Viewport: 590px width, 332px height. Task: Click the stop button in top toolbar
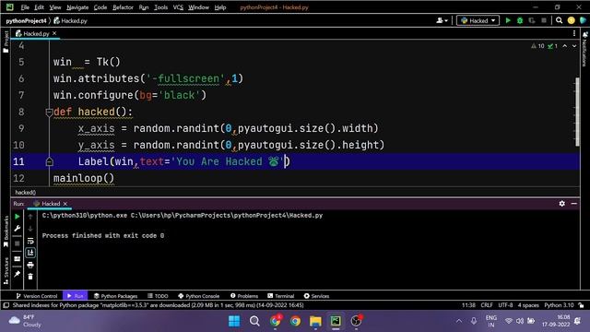point(544,20)
